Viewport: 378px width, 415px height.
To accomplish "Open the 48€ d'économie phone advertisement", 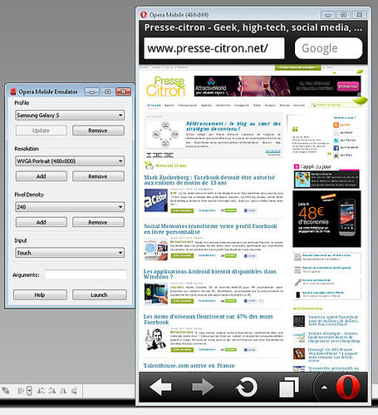I will tap(326, 219).
